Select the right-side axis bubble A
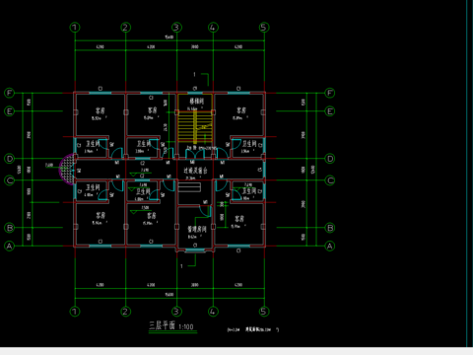Image resolution: width=473 pixels, height=355 pixels. click(x=330, y=246)
